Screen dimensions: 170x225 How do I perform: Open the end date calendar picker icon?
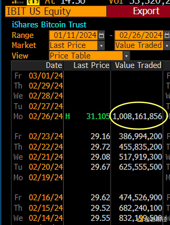167,35
